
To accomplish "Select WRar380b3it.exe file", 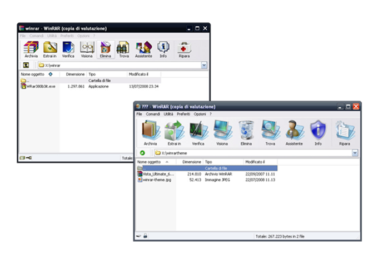I will (38, 86).
